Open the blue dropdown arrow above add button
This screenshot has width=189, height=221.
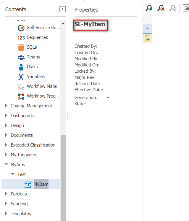[x=147, y=28]
